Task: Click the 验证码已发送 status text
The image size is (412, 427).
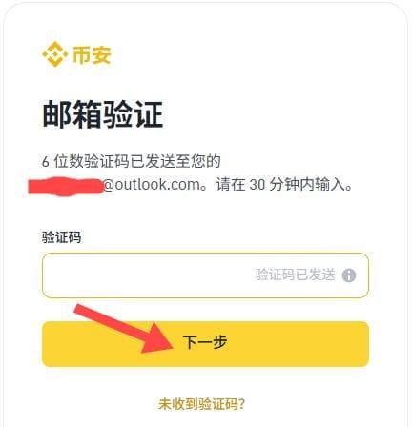Action: click(x=296, y=274)
